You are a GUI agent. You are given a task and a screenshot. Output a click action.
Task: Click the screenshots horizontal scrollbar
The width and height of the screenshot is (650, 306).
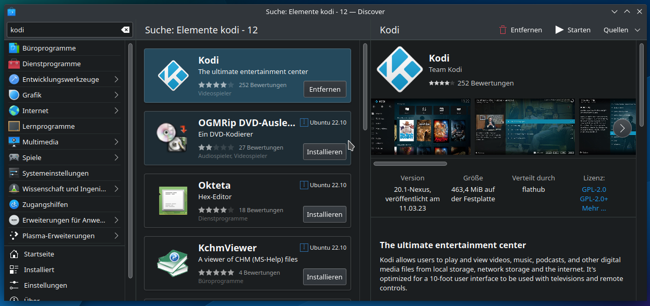coord(410,164)
